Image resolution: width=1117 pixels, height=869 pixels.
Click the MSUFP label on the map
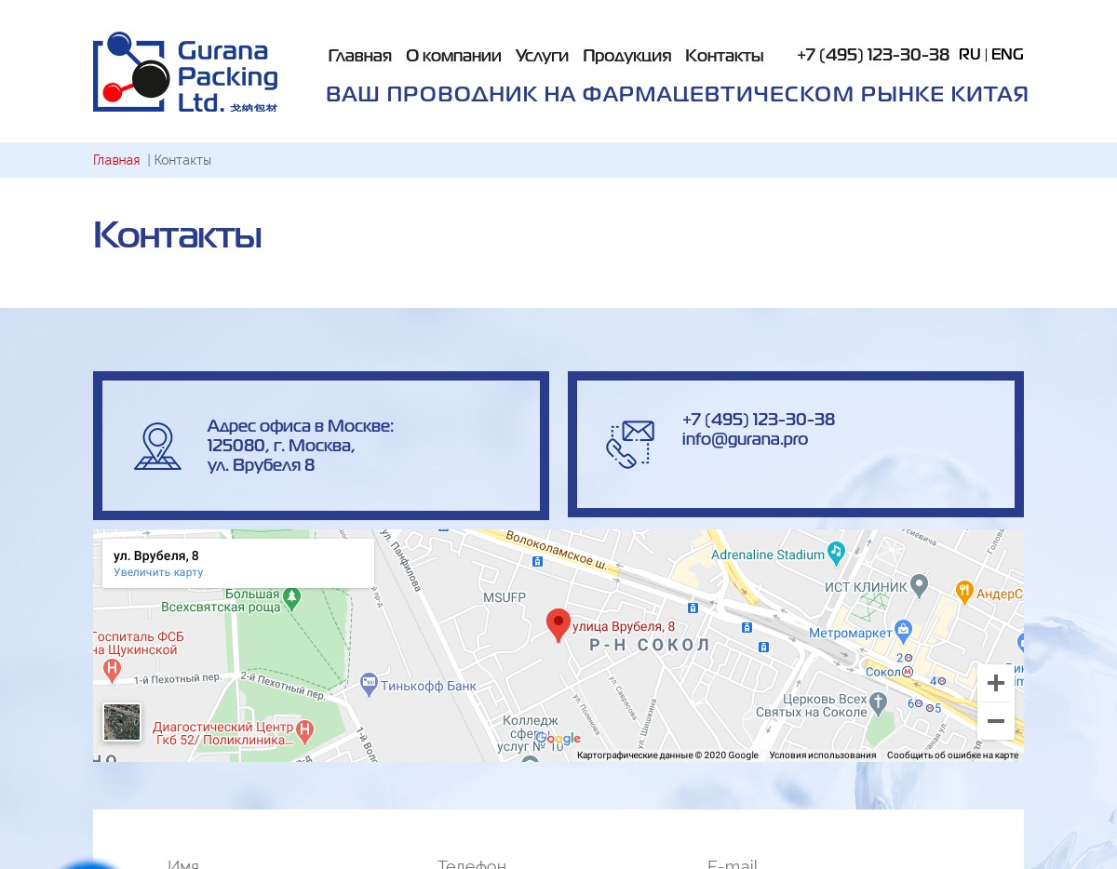coord(505,596)
